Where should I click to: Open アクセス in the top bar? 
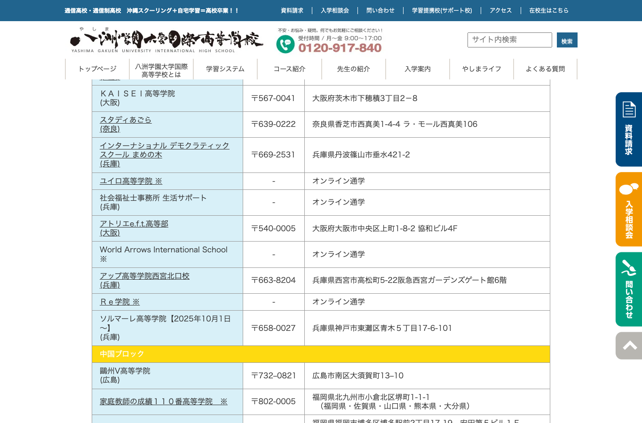click(x=500, y=10)
